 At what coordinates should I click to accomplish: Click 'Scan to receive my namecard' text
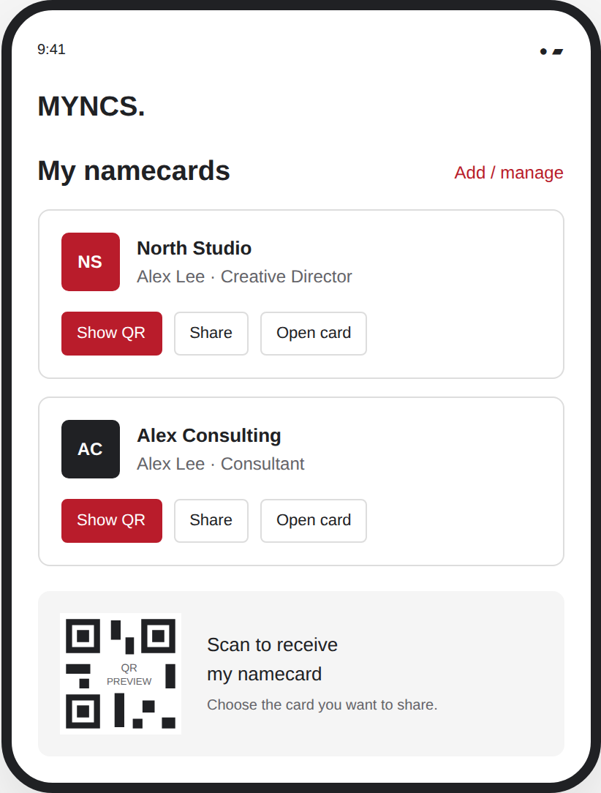point(273,659)
